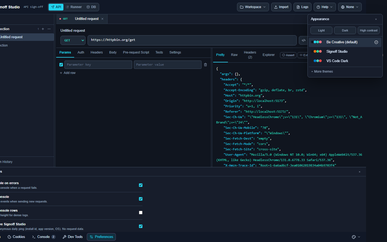Close the Preferences panel
Viewport: 387px width, 242px height.
click(360, 172)
